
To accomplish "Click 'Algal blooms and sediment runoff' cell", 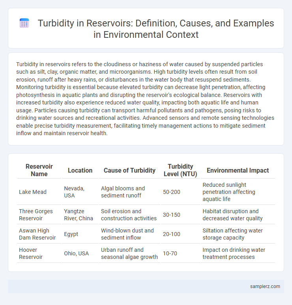I will click(x=129, y=192).
